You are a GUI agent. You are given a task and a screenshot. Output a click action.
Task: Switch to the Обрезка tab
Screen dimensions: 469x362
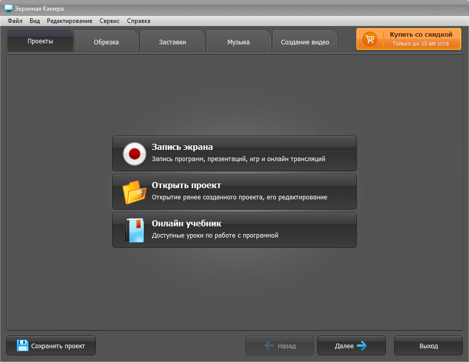tap(106, 42)
